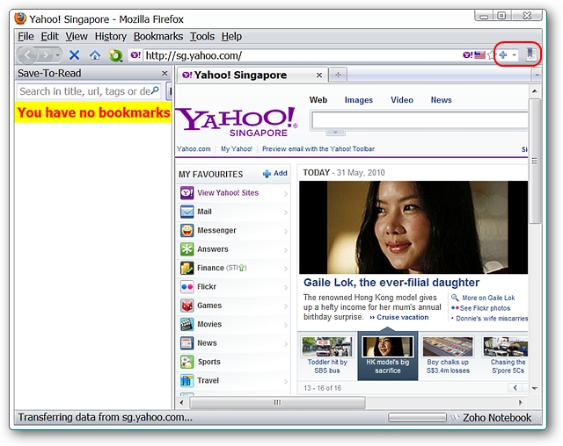Click the Save-To-Read bookmark toolbar icon
Viewport: 563px width, 446px height.
click(530, 54)
